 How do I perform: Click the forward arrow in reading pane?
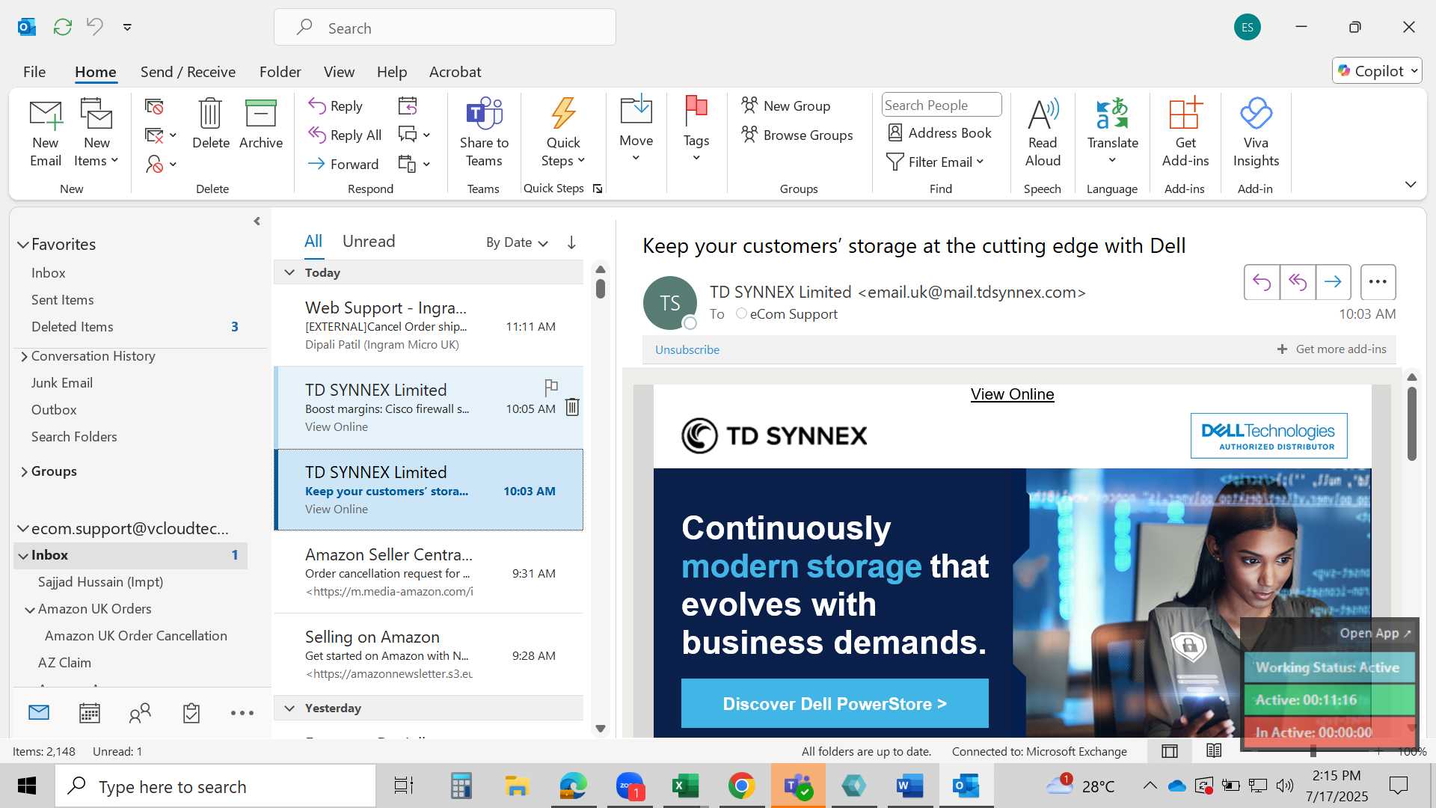(x=1333, y=282)
